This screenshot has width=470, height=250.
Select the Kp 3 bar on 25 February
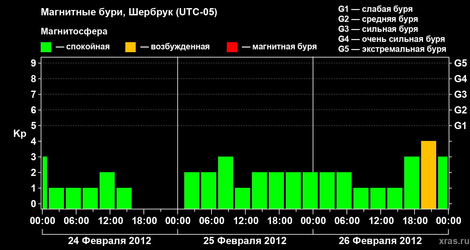[226, 183]
